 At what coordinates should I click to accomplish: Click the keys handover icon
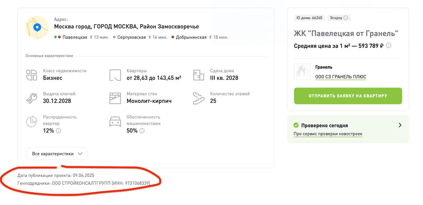pos(32,98)
